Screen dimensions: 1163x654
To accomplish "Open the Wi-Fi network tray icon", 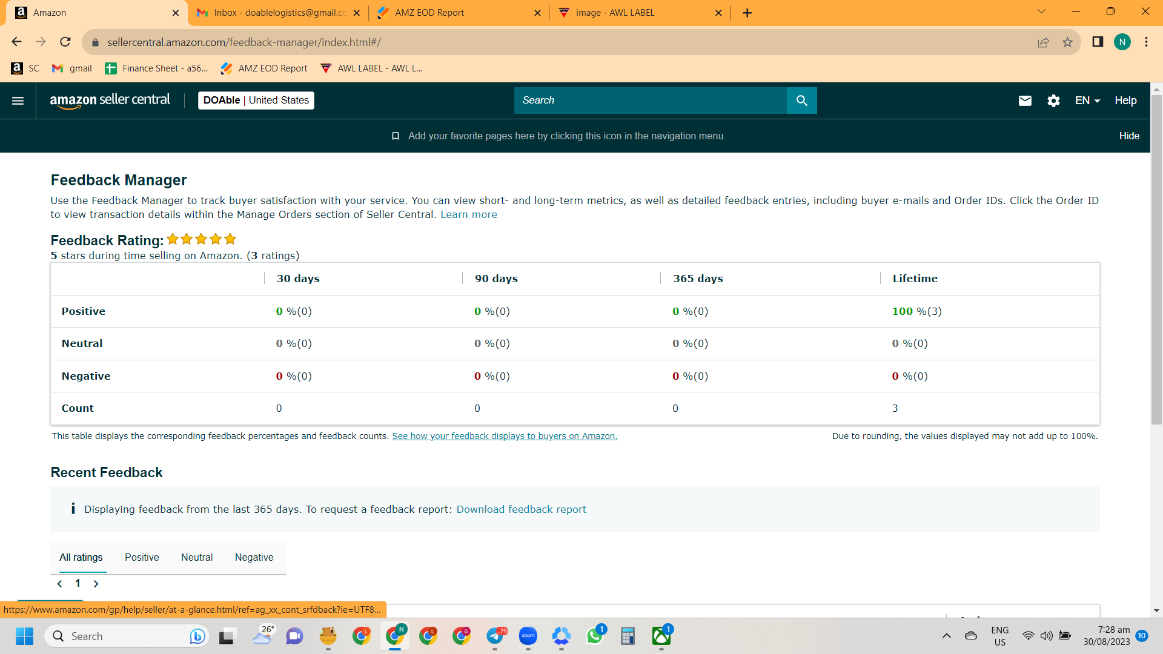I will [1029, 636].
